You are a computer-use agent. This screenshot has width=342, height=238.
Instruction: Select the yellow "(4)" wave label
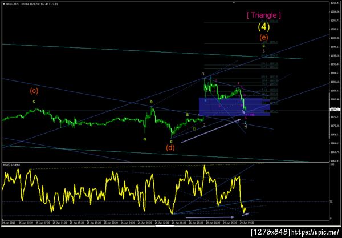(x=264, y=27)
